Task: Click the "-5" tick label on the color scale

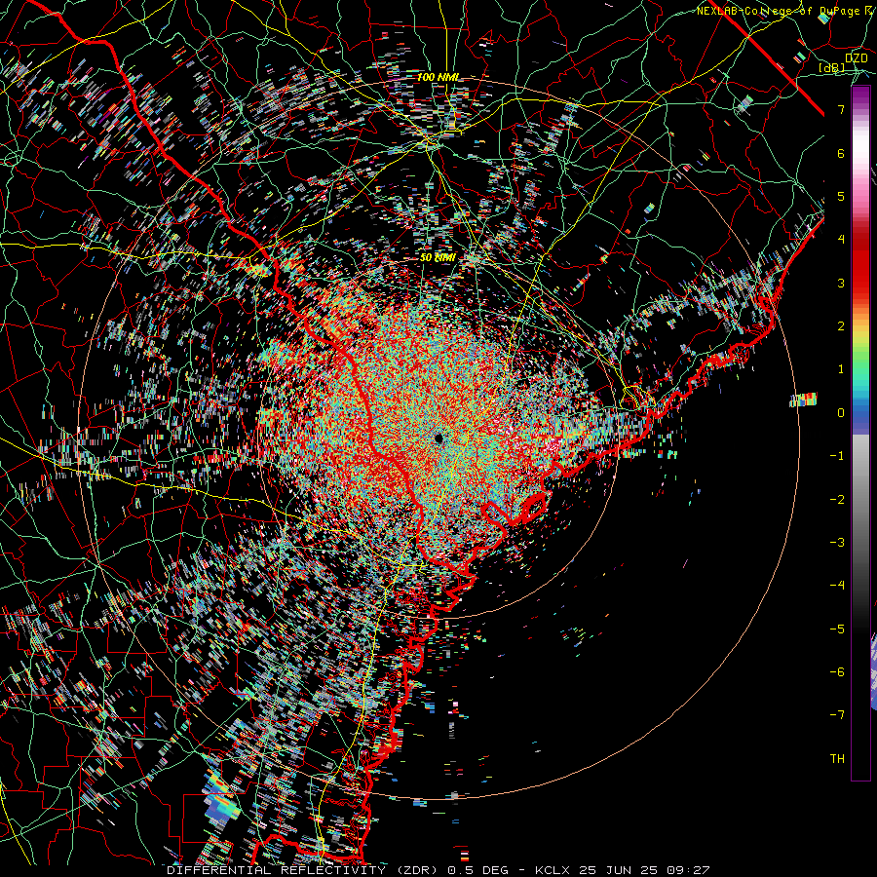Action: pyautogui.click(x=837, y=629)
